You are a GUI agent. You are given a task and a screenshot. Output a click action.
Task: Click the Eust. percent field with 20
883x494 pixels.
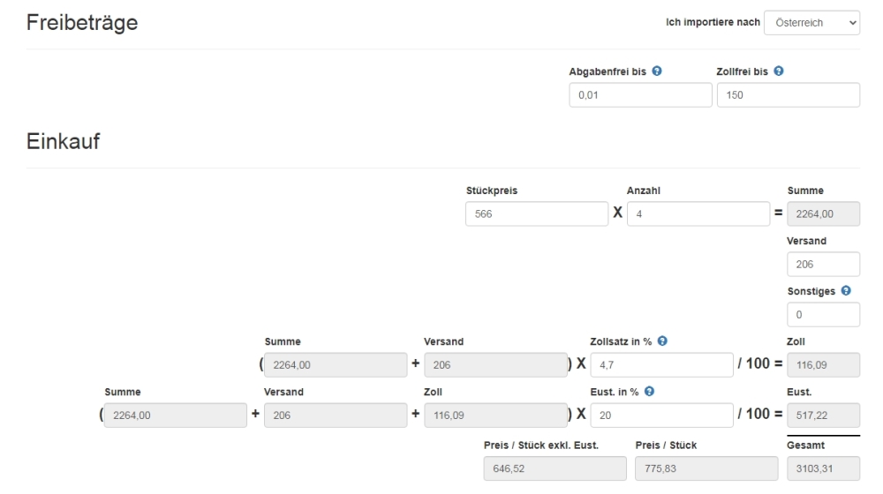[x=661, y=415]
